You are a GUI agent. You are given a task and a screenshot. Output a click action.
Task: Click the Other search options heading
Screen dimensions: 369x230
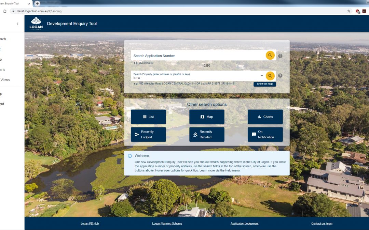tap(207, 105)
